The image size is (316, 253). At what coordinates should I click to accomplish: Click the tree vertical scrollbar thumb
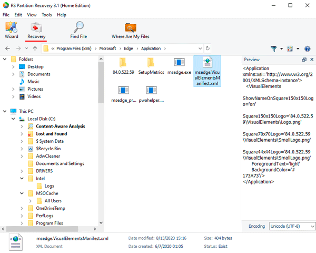coord(101,83)
